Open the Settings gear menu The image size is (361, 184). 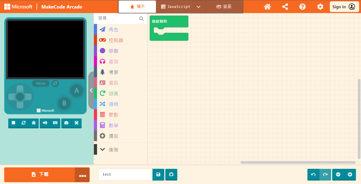[x=320, y=7]
